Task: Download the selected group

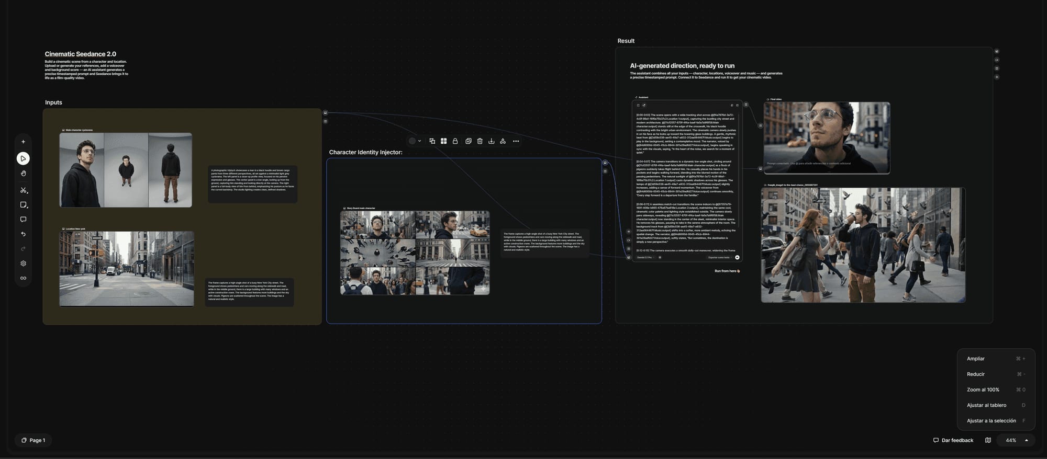Action: pyautogui.click(x=492, y=141)
